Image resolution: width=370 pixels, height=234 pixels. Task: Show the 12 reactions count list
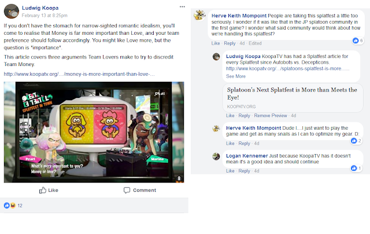tap(20, 206)
